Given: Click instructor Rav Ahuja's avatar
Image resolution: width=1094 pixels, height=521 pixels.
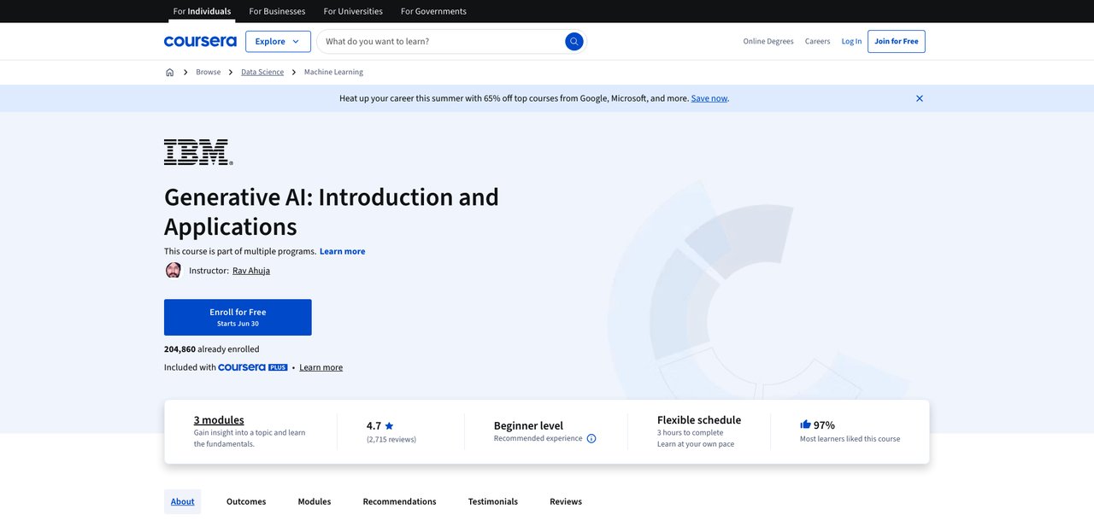Looking at the screenshot, I should click(x=174, y=271).
